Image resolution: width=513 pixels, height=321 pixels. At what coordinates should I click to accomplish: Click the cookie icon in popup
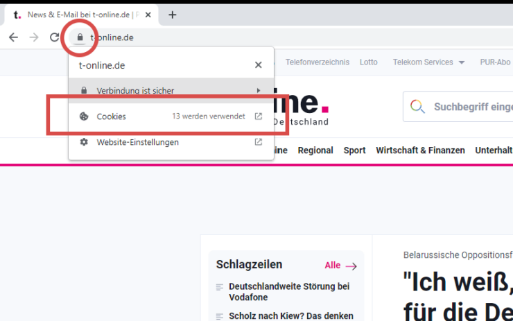click(x=84, y=116)
